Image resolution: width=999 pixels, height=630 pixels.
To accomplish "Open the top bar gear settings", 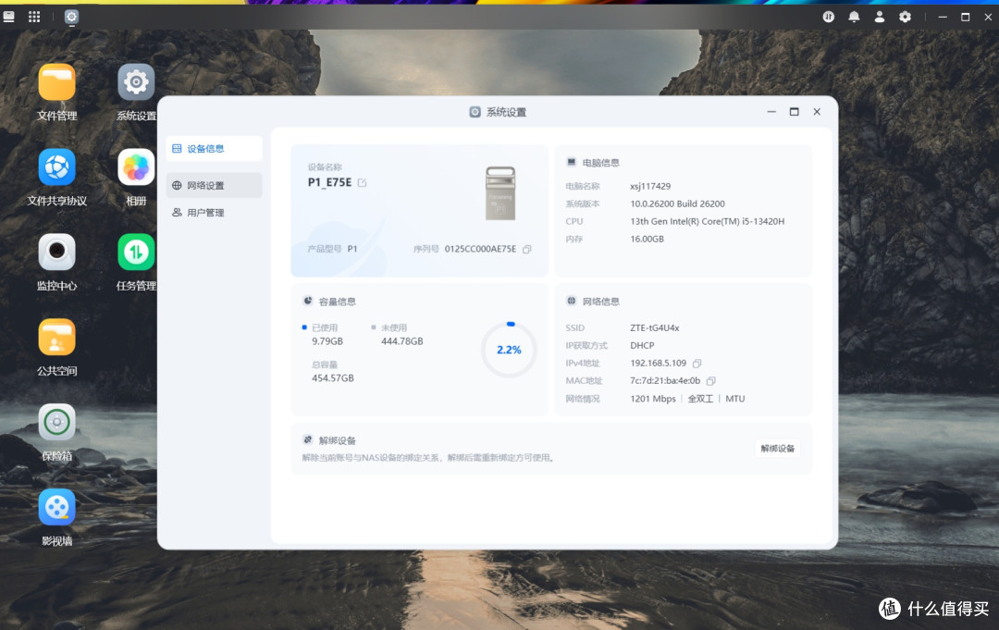I will pos(905,17).
